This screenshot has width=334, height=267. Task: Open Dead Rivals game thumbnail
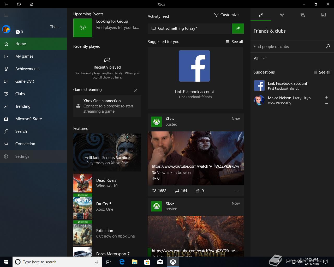tap(83, 183)
